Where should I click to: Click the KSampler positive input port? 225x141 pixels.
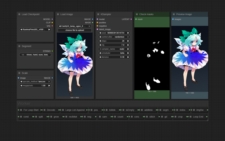[97, 23]
